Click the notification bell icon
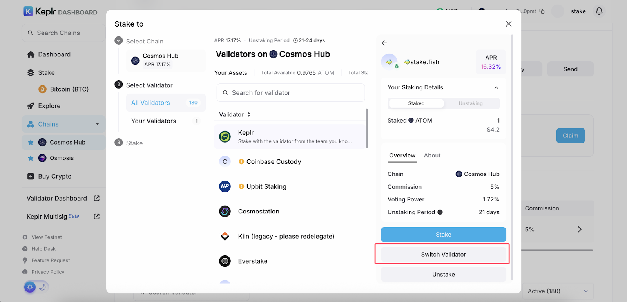The height and width of the screenshot is (302, 627). (x=599, y=11)
